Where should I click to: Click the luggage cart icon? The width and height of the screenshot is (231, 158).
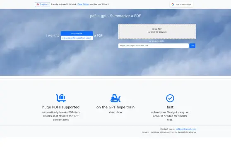coord(61,98)
